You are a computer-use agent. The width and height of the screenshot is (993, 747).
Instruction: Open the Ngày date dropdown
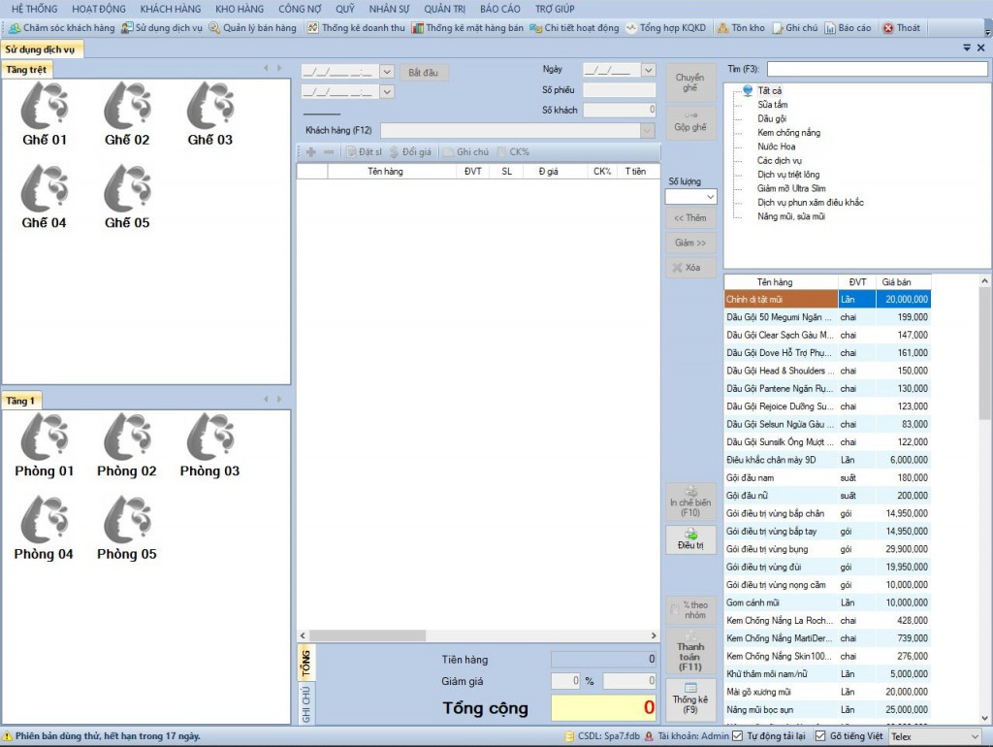(648, 70)
